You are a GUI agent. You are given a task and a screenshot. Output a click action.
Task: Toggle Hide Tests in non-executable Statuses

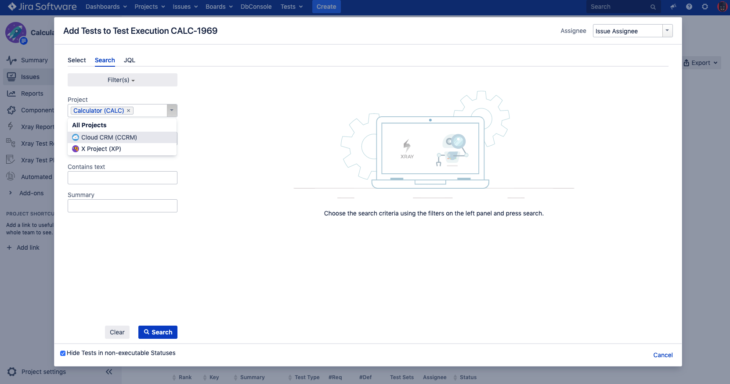click(x=63, y=353)
